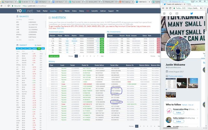Image resolution: width=208 pixels, height=130 pixels.
Task: Open the PLAY DICE link
Action: point(60,28)
